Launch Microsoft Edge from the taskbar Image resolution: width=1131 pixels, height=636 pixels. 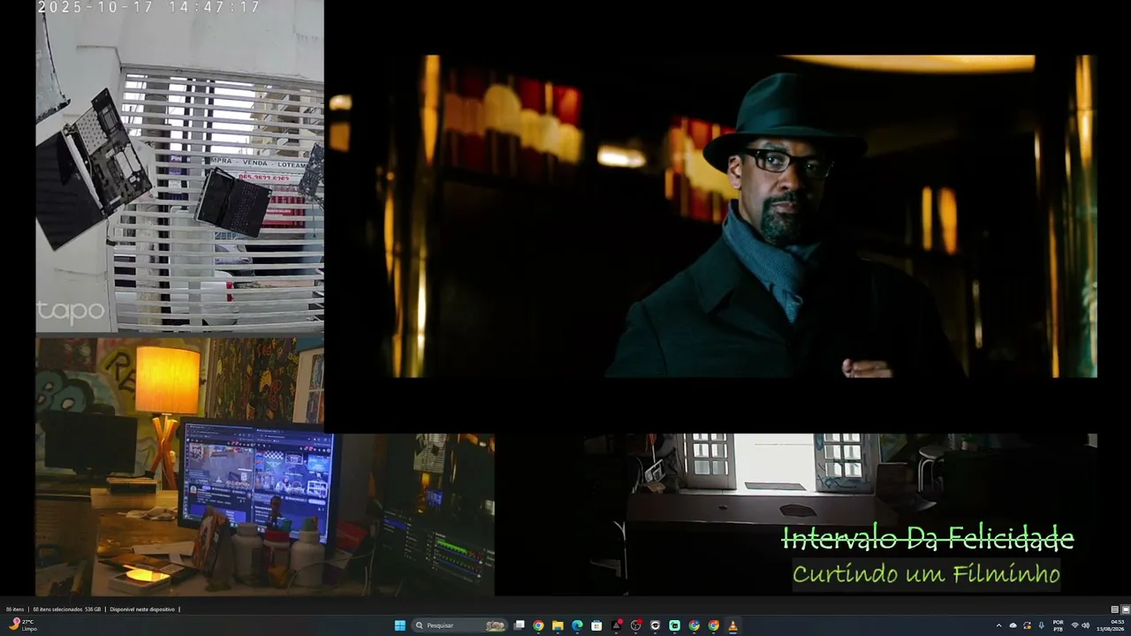tap(577, 625)
